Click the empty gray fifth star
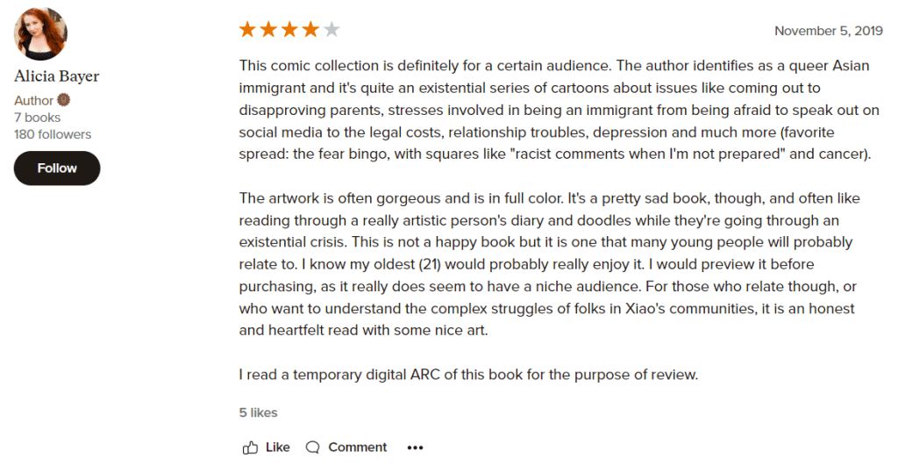This screenshot has width=898, height=473. (x=331, y=30)
